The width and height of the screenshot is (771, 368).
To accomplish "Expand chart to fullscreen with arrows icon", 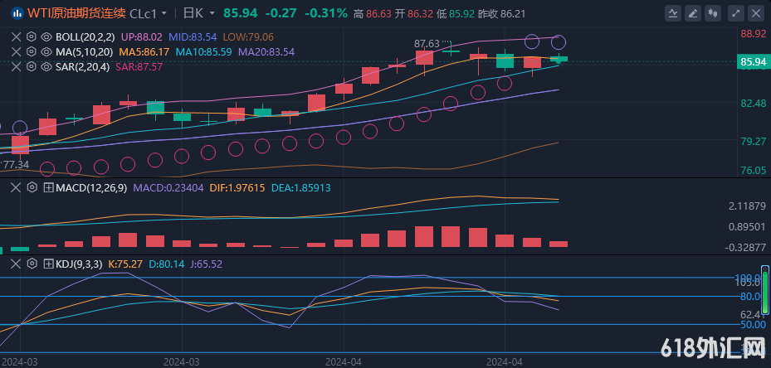I will click(x=735, y=13).
